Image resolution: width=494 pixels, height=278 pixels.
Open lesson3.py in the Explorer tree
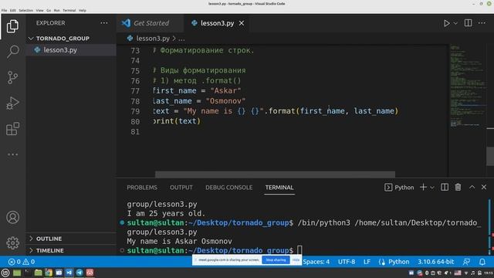coord(60,49)
